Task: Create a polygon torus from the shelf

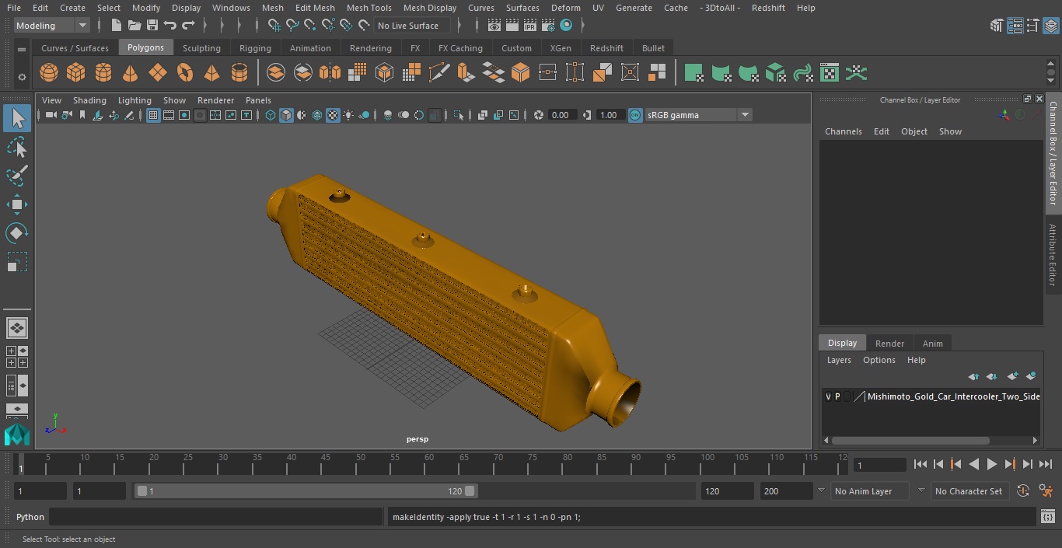Action: (x=185, y=73)
